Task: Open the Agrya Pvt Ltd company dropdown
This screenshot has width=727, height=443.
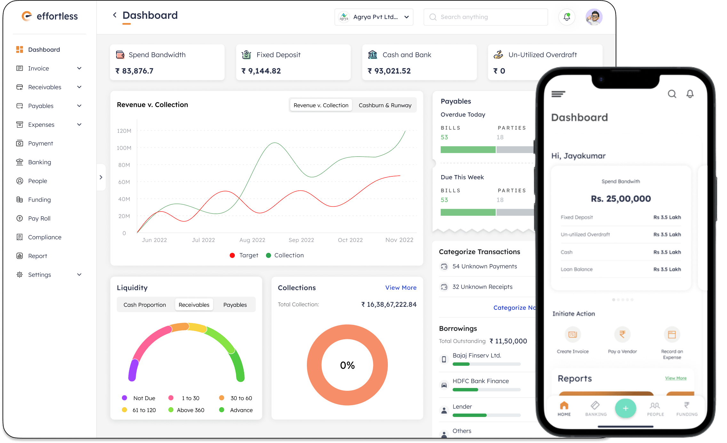Action: click(374, 17)
